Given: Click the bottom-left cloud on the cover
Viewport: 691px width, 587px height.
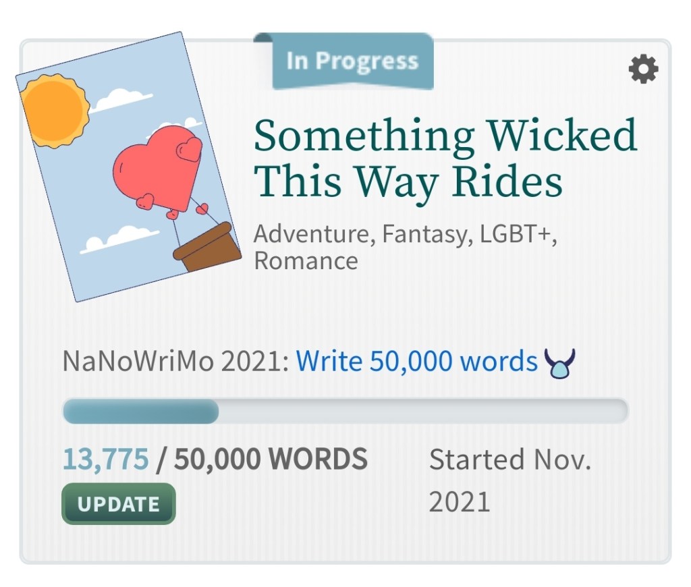Looking at the screenshot, I should pyautogui.click(x=121, y=238).
